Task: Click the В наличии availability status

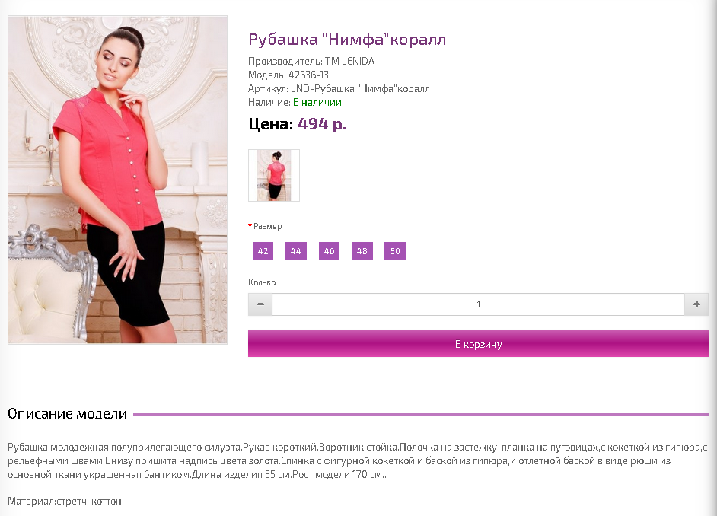Action: [317, 103]
